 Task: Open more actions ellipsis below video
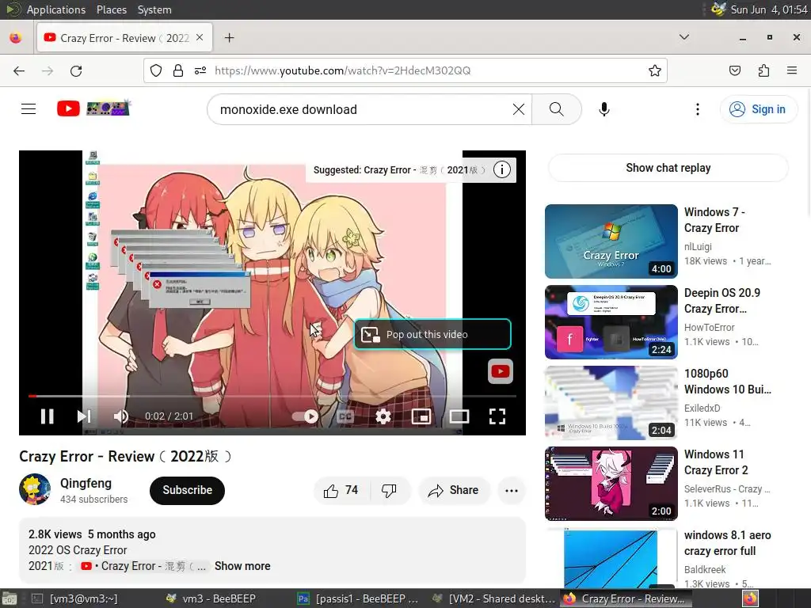click(x=512, y=490)
